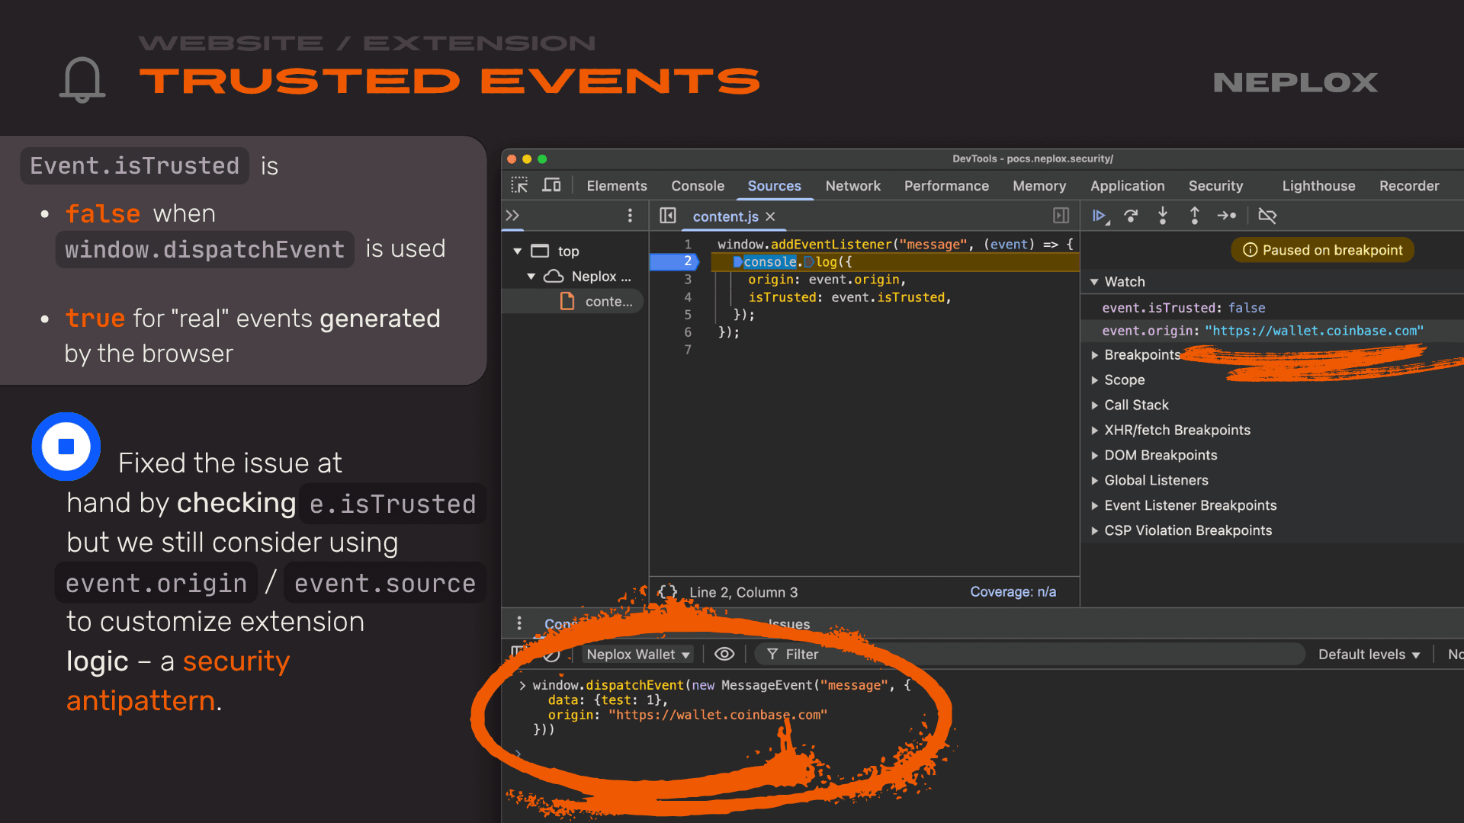Screen dimensions: 1464x823
Task: Open the Default levels dropdown
Action: (1368, 654)
